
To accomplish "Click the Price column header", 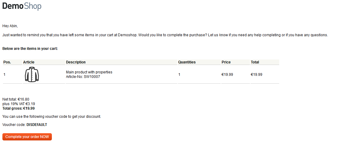I will pos(226,62).
